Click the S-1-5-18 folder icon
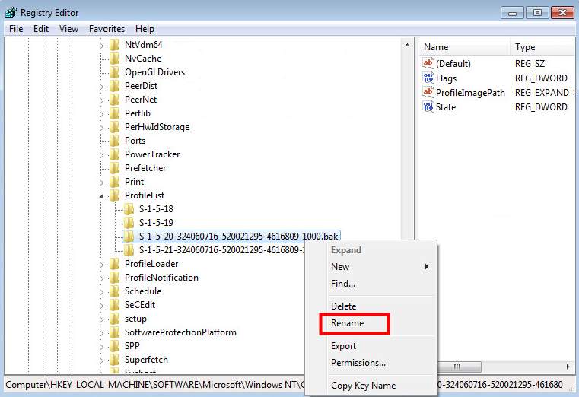Image resolution: width=579 pixels, height=397 pixels. 129,209
